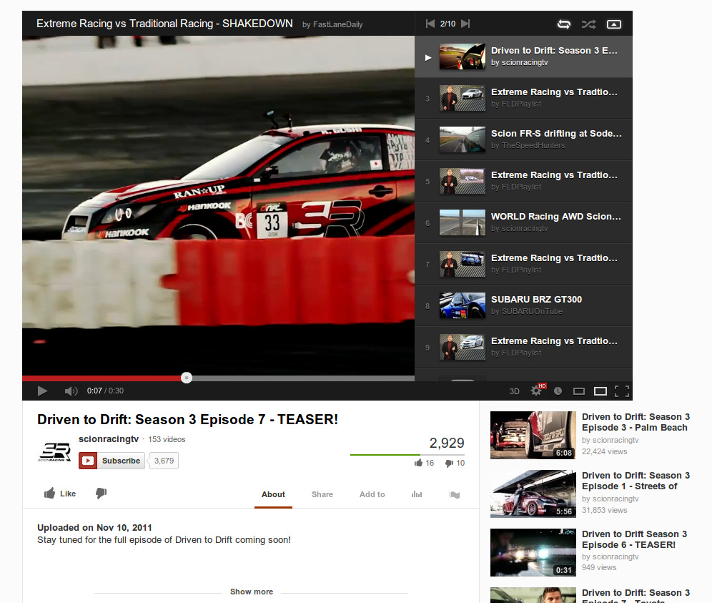Click the 22,424 views text

pyautogui.click(x=604, y=451)
